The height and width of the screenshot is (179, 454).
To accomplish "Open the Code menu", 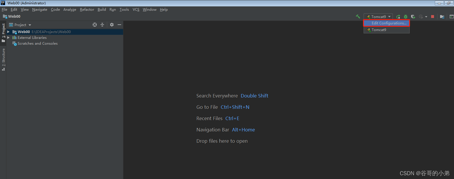I will (55, 10).
